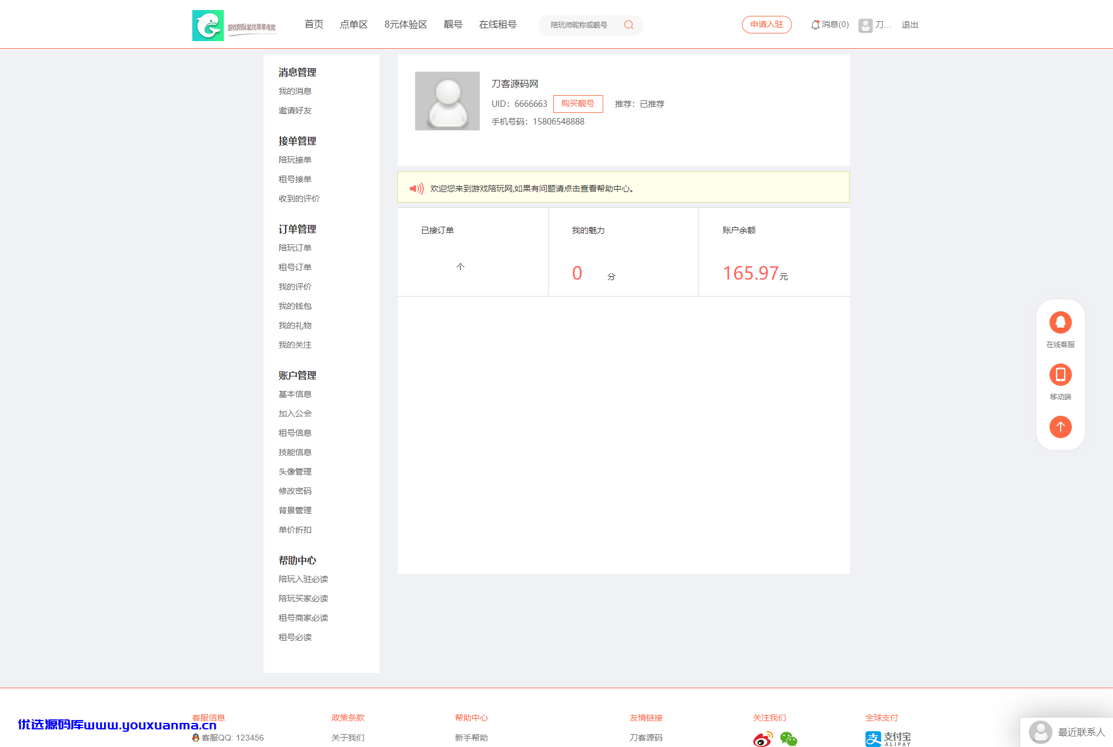Open 单价折扣 in sidebar
This screenshot has height=747, width=1113.
pos(295,530)
